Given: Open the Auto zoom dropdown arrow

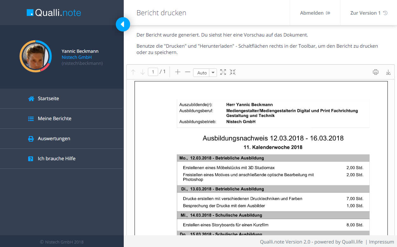Looking at the screenshot, I should click(x=213, y=72).
